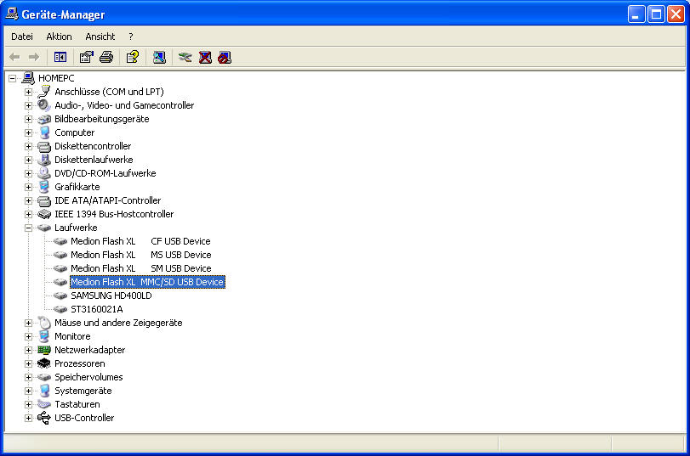Click the USB-Controller trident icon

point(44,418)
